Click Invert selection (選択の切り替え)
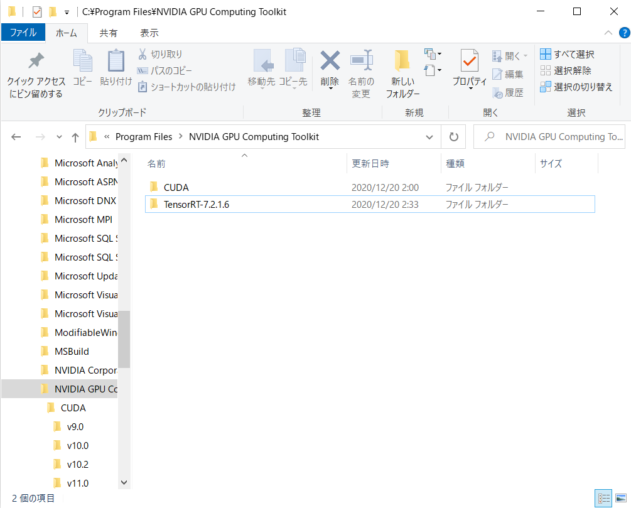This screenshot has height=508, width=631. (x=576, y=87)
